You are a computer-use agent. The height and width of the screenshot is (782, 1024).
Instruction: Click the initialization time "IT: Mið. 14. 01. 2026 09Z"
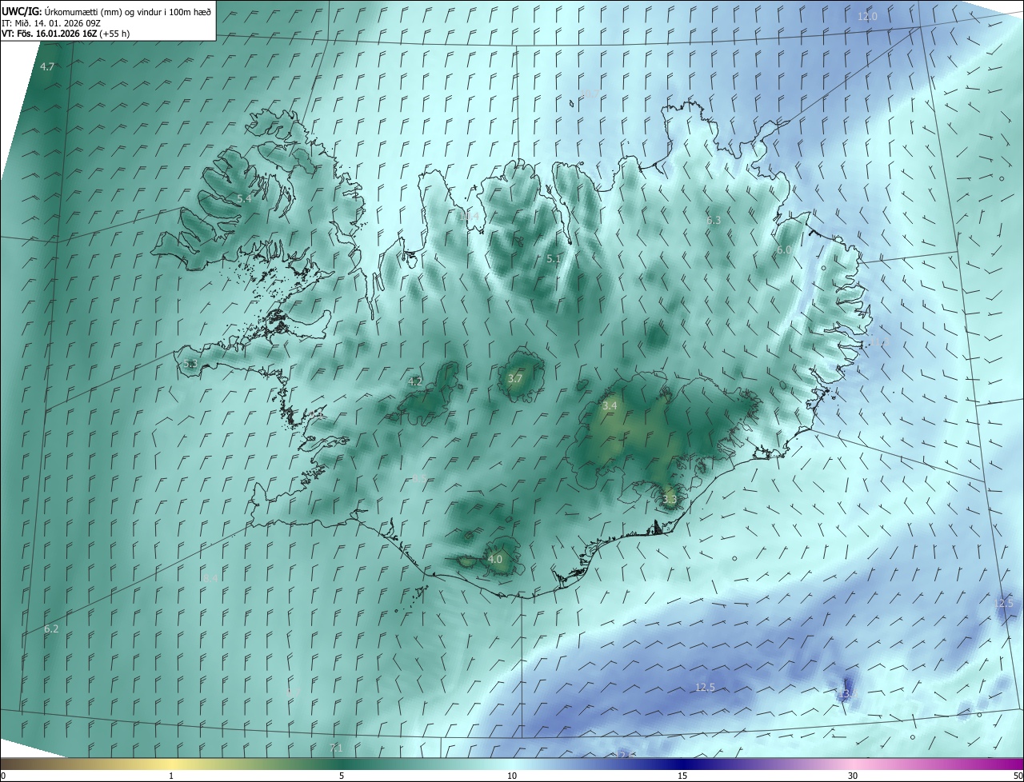(x=53, y=22)
